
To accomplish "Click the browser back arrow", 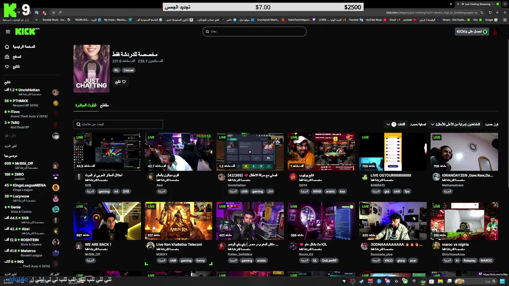I will tap(504, 12).
